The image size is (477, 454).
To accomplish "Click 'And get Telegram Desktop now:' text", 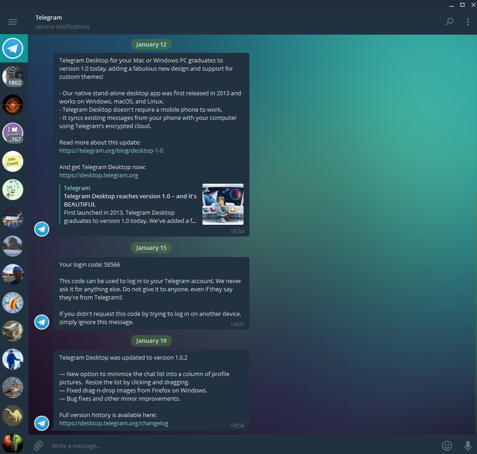I will point(102,167).
